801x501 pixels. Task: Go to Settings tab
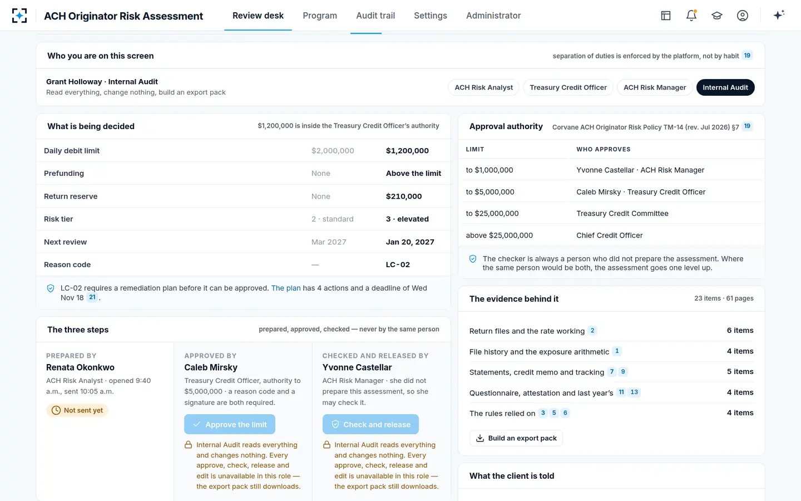(431, 16)
